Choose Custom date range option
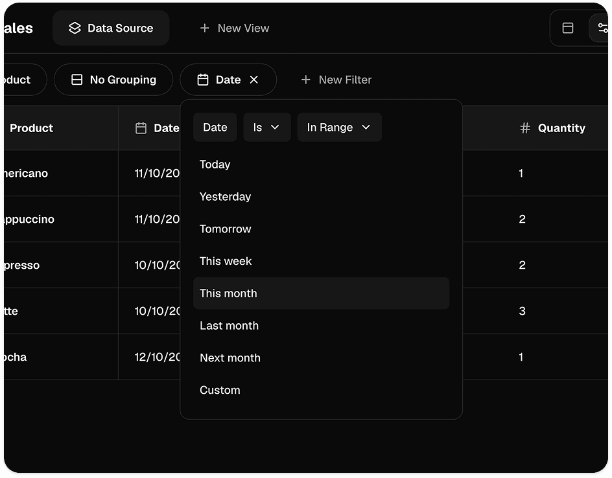This screenshot has width=612, height=478. (x=321, y=391)
